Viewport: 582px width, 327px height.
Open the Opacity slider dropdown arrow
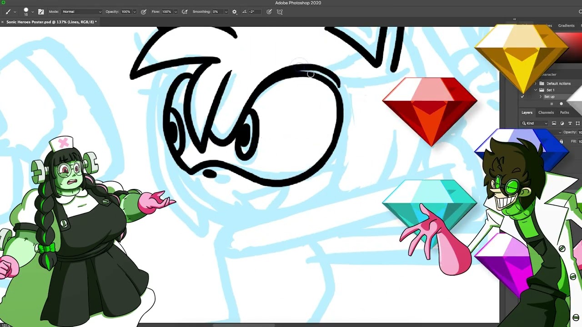click(135, 12)
